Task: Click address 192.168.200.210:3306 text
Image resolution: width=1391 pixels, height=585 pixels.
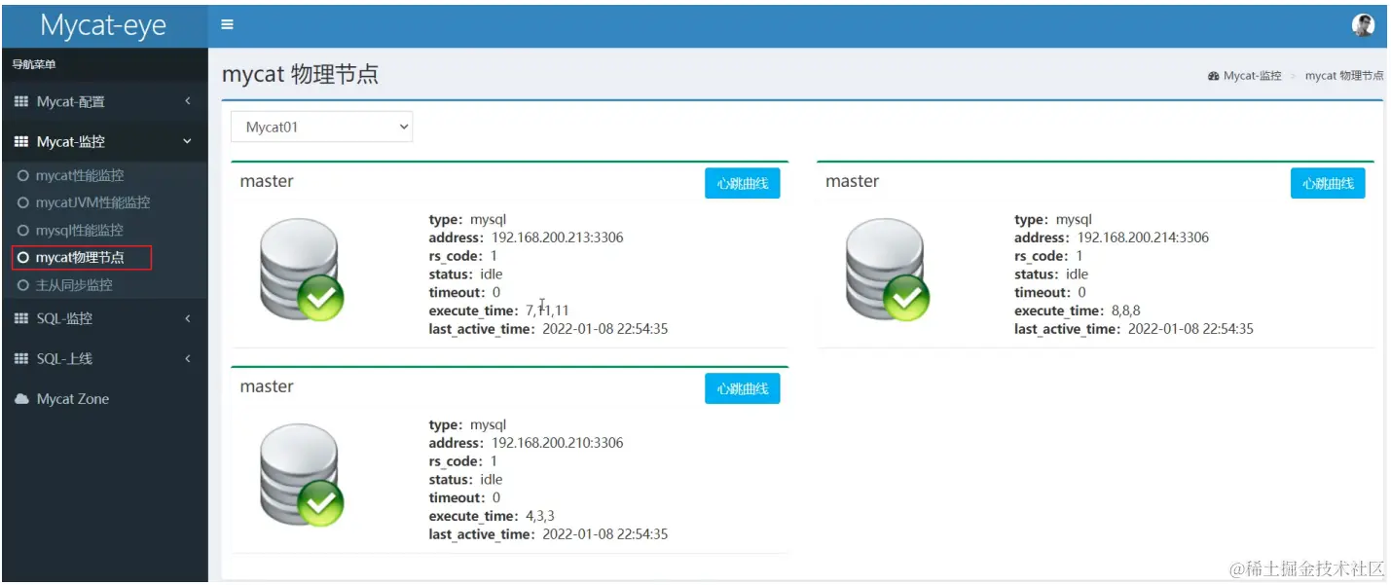Action: tap(557, 443)
